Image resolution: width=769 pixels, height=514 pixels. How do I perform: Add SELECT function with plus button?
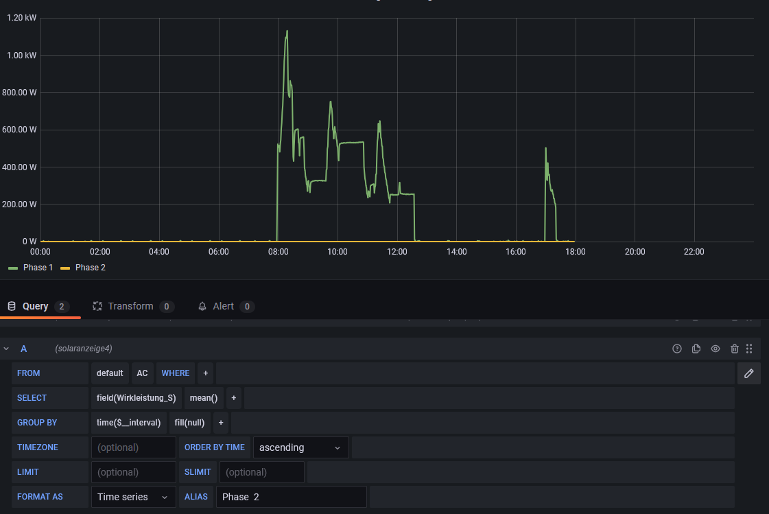click(x=233, y=398)
